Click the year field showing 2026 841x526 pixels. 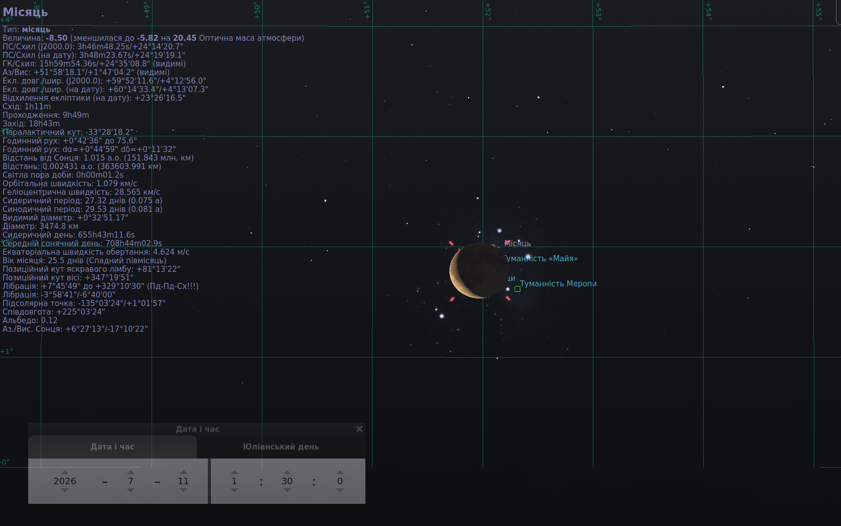(65, 481)
